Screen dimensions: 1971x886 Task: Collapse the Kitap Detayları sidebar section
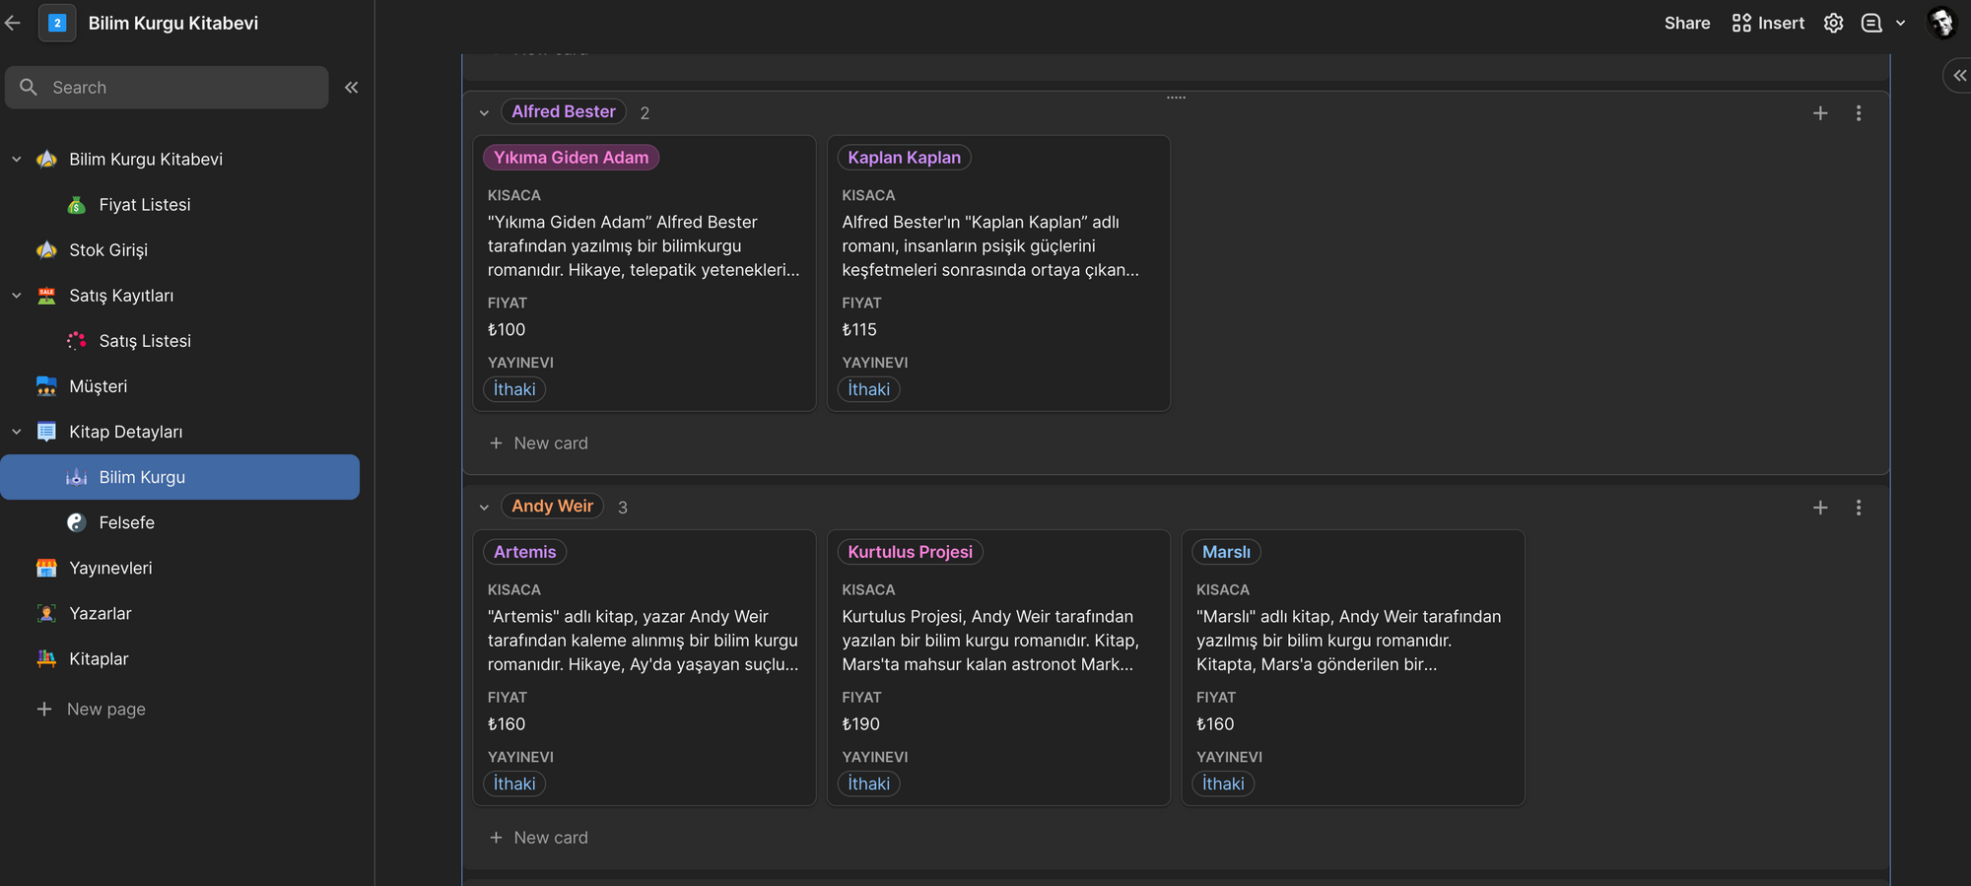(x=17, y=432)
